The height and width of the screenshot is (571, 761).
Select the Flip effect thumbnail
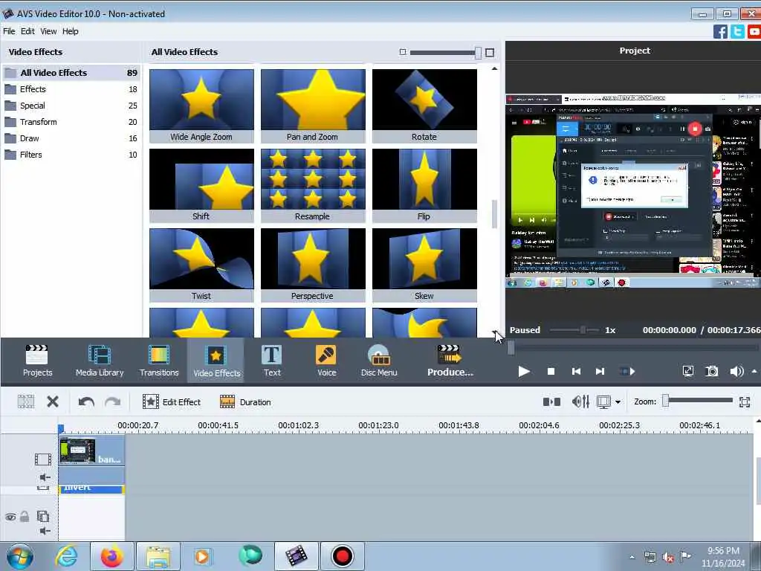pyautogui.click(x=424, y=185)
